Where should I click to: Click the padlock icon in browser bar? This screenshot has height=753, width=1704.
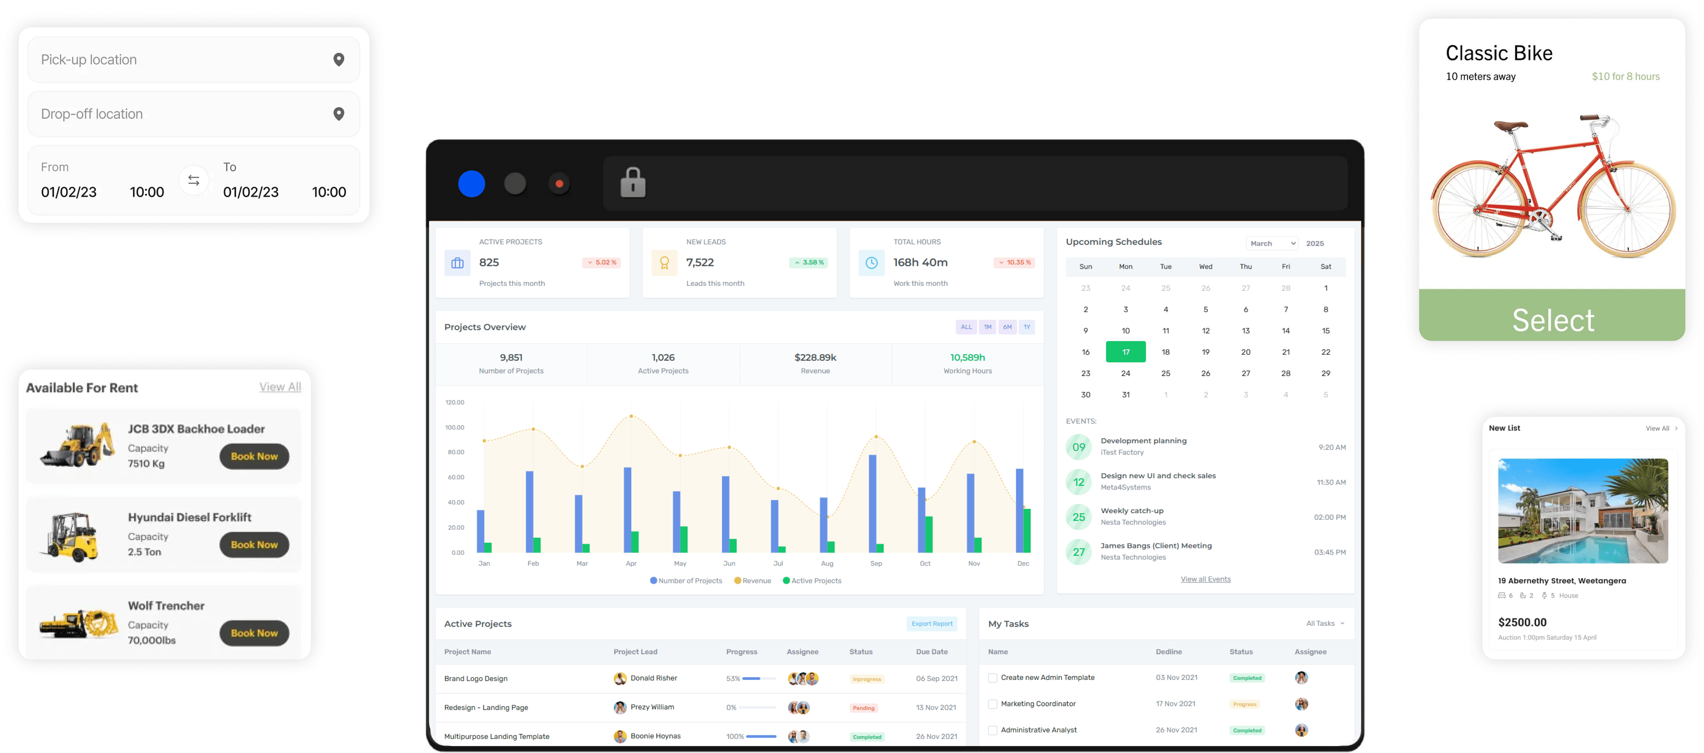coord(632,183)
